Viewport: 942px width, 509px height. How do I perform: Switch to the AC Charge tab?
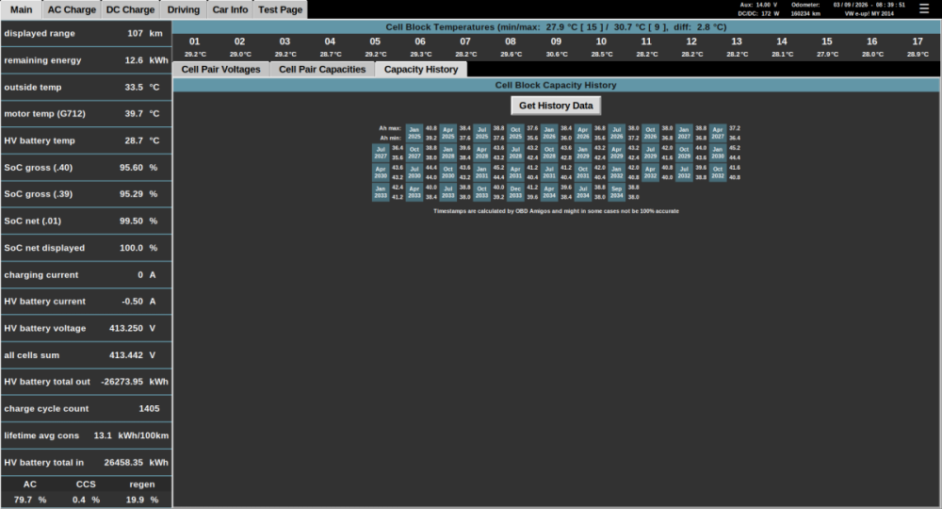click(x=72, y=9)
